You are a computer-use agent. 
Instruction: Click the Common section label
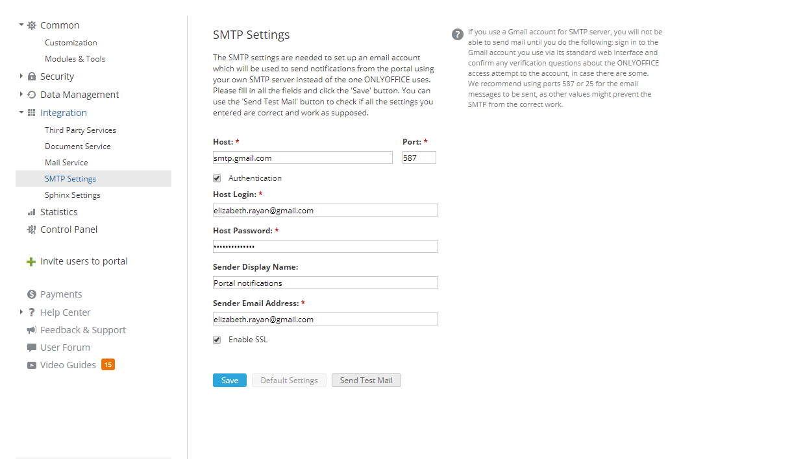point(60,25)
